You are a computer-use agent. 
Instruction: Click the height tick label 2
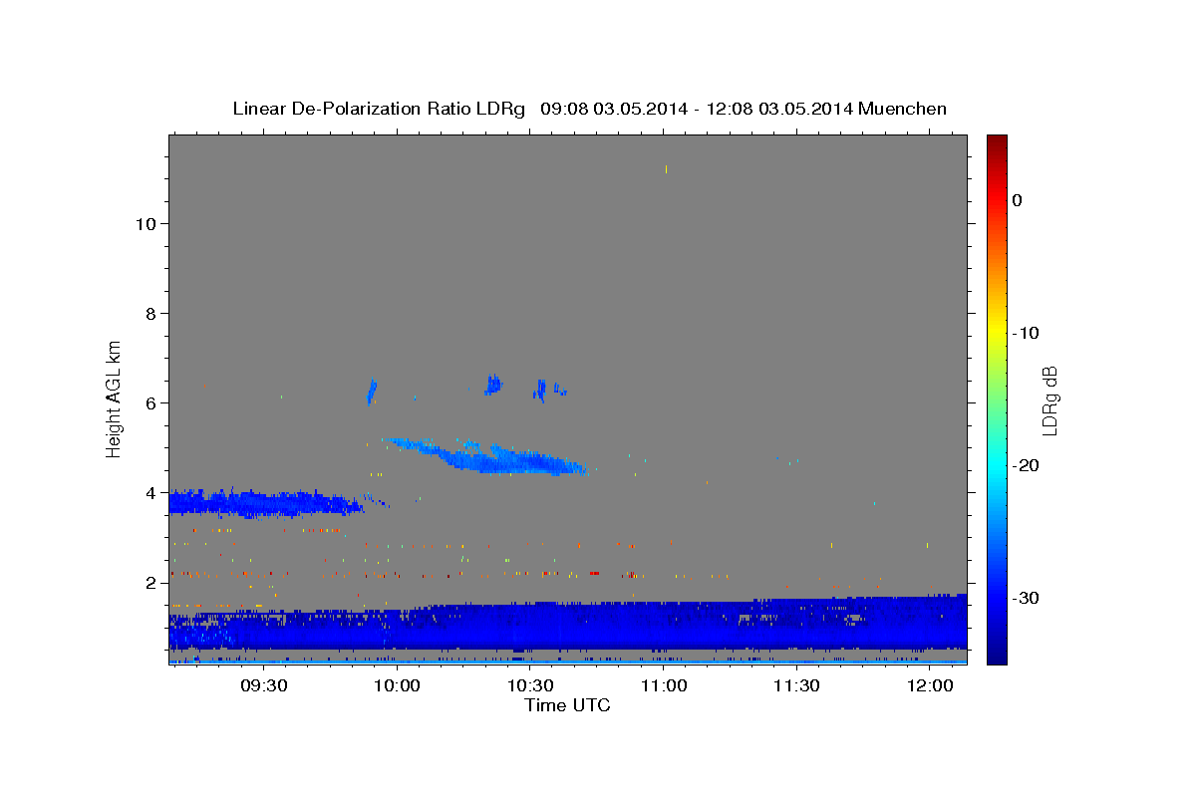tap(151, 583)
